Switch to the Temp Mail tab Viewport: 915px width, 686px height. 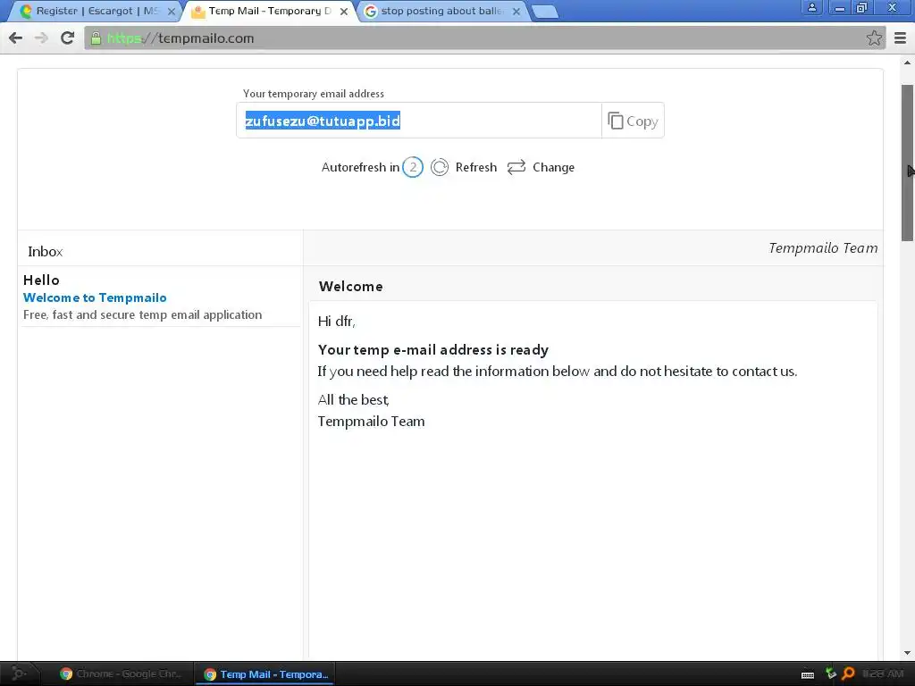(x=270, y=11)
